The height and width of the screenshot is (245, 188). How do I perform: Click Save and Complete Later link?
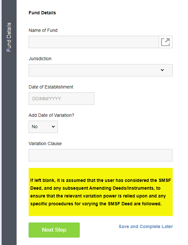tap(146, 226)
